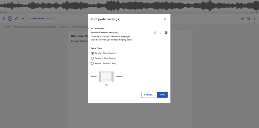259x128 pixels.
Task: Click the audio waveform timeline
Action: click(129, 6)
